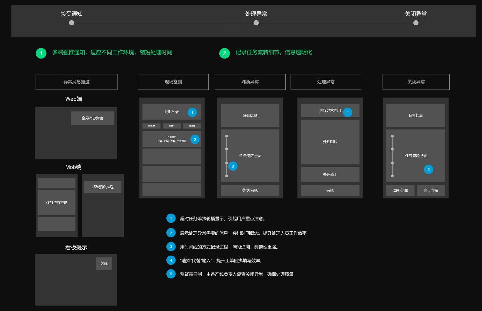The image size is (482, 311).
Task: Click the blue badge 2 on 任务信息 card
Action: (x=195, y=139)
